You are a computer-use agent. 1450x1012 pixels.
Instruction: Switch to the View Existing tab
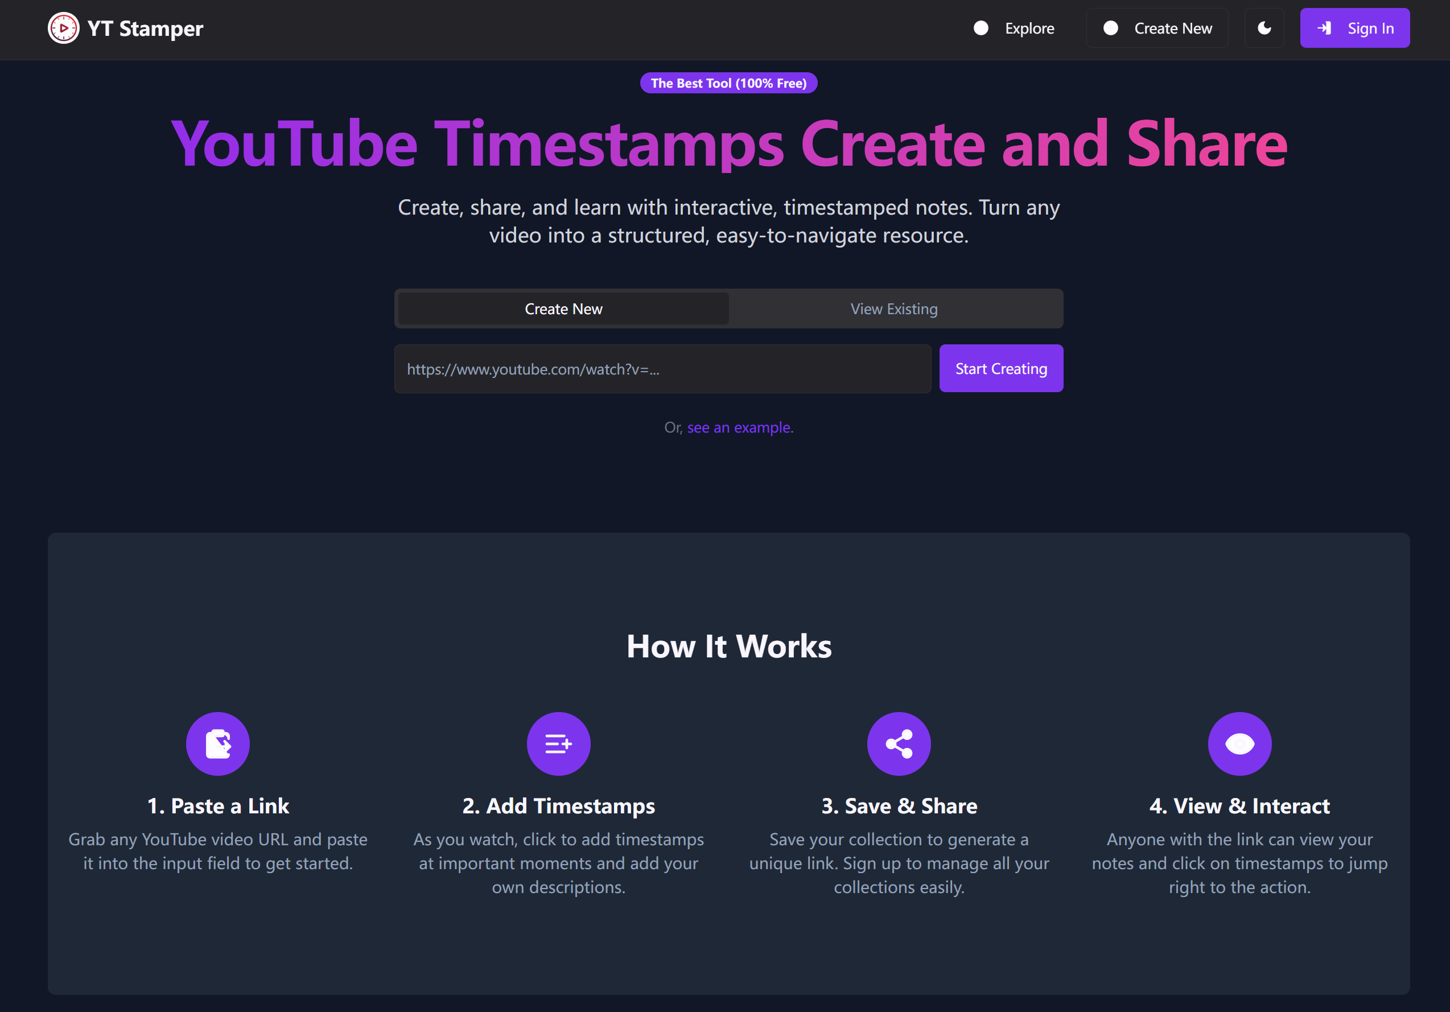893,309
